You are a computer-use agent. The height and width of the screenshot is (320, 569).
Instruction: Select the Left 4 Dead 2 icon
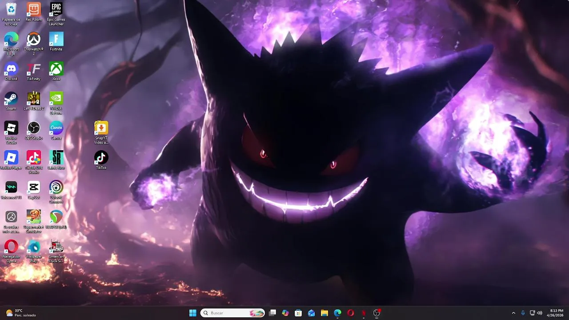pyautogui.click(x=34, y=101)
